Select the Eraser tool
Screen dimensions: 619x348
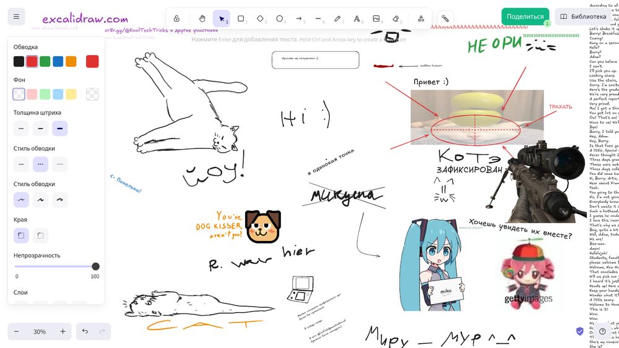pos(396,19)
